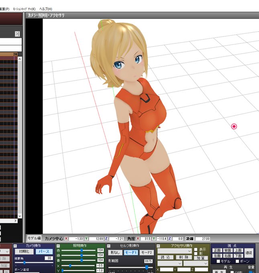Enable the 影 accessory shadow checkbox
The width and height of the screenshot is (259, 273).
(196, 253)
